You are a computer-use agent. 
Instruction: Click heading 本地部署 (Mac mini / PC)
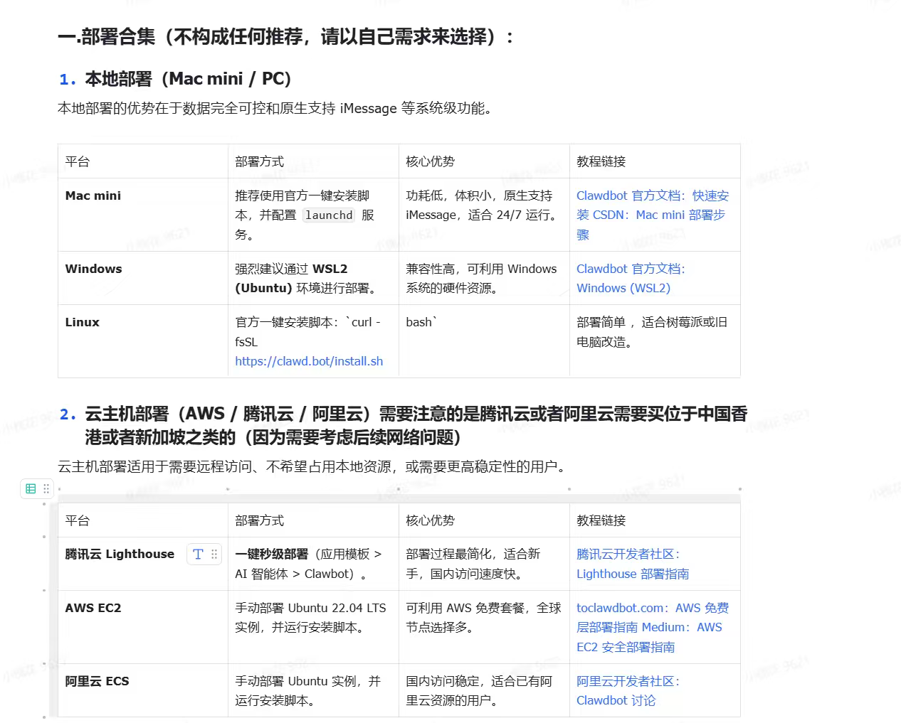coord(188,79)
